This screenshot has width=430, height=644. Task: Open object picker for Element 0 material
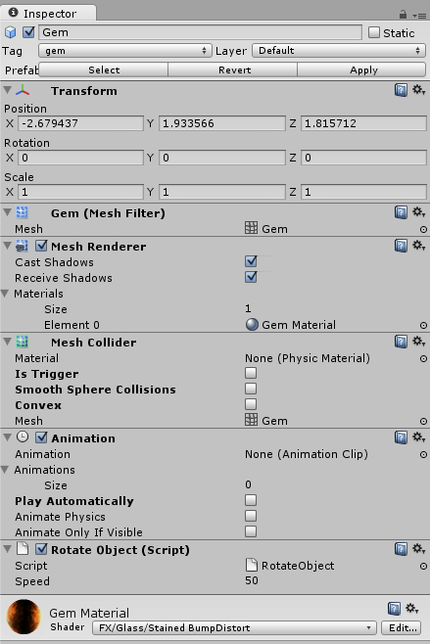click(x=423, y=325)
